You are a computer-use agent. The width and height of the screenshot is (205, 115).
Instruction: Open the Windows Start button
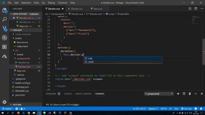pyautogui.click(x=3, y=113)
